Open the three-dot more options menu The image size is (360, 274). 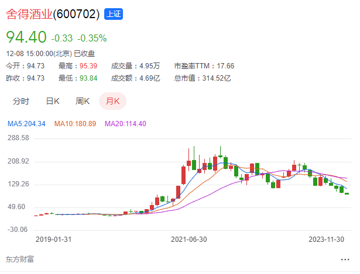(345, 259)
